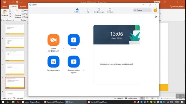Screen dimensions: 186x104
Task: Click the Вставить paste button
Action: (5, 14)
